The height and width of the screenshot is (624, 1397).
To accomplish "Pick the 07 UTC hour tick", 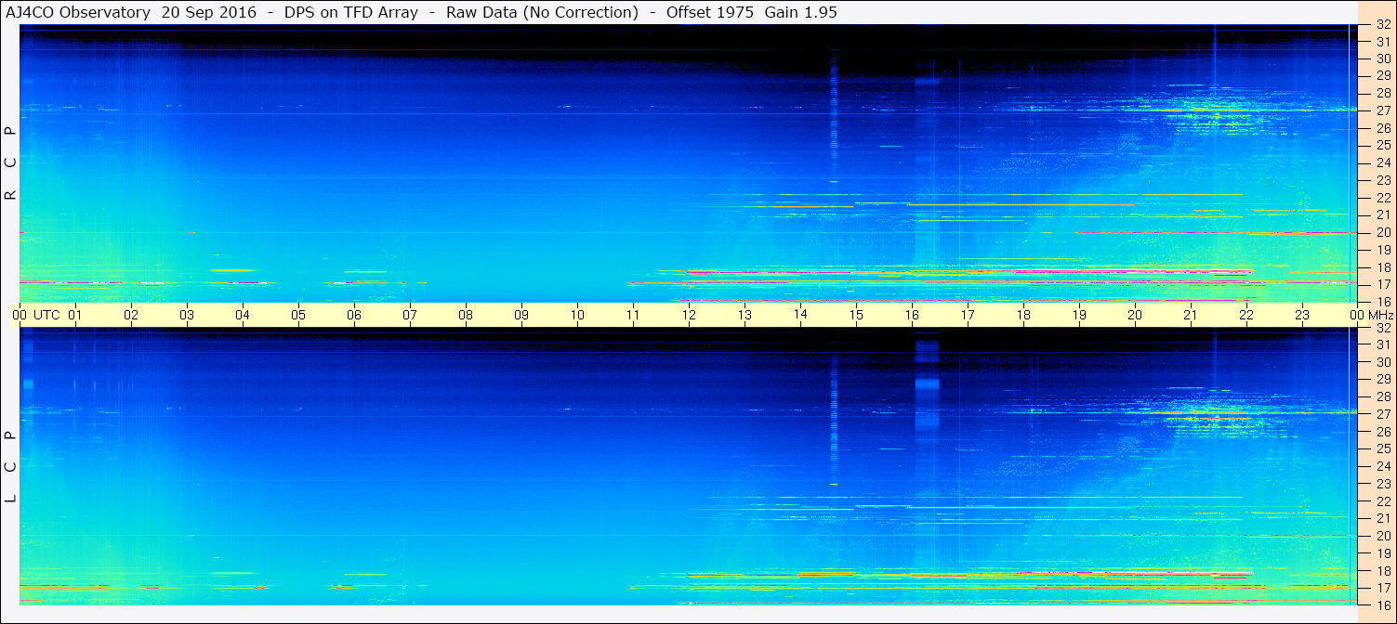I will [410, 315].
